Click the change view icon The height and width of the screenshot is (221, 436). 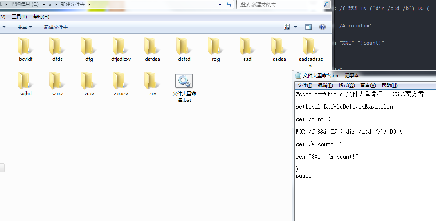(x=286, y=27)
